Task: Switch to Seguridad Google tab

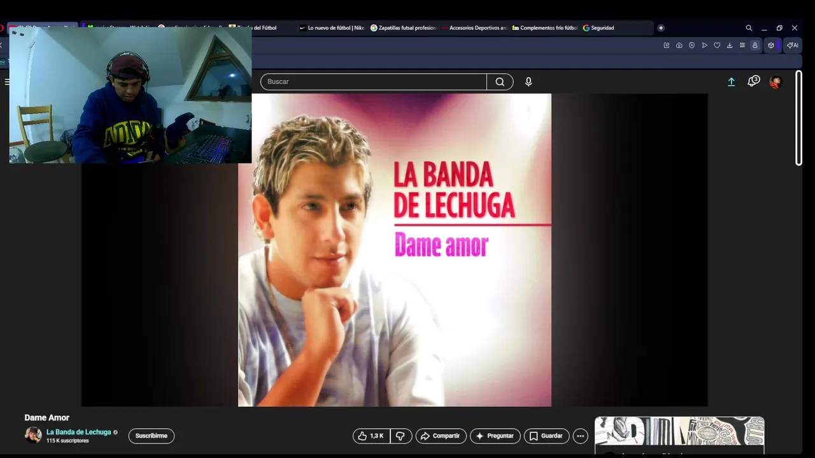Action: point(616,28)
